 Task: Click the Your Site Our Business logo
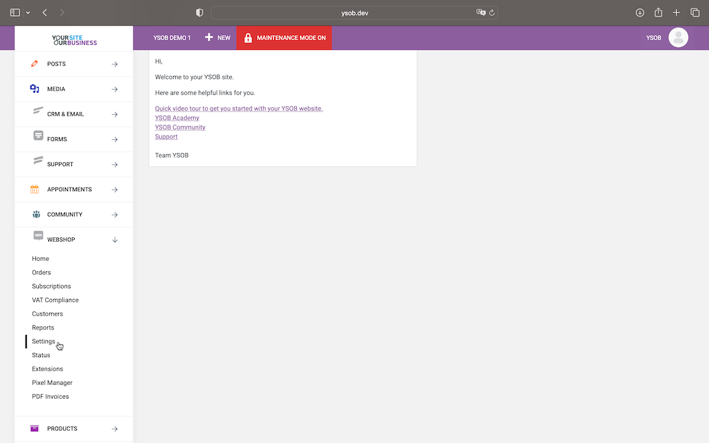(x=75, y=40)
